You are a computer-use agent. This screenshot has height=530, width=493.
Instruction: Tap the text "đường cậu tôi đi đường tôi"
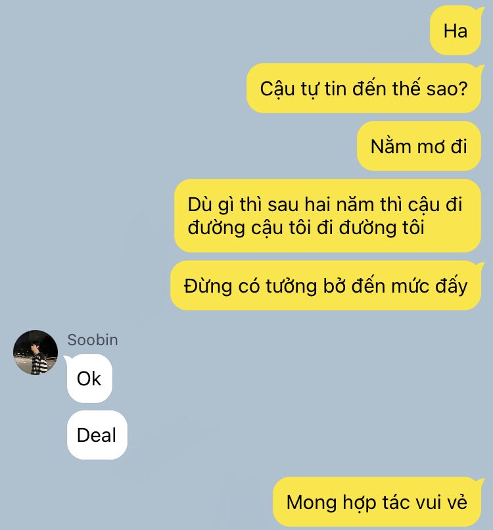pos(306,227)
